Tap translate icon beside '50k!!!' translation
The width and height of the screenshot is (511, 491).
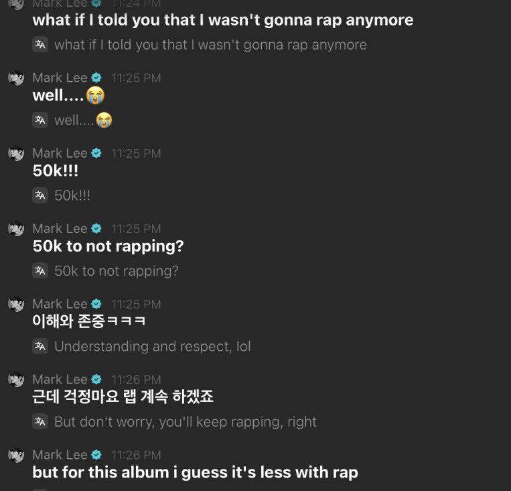[x=40, y=195]
